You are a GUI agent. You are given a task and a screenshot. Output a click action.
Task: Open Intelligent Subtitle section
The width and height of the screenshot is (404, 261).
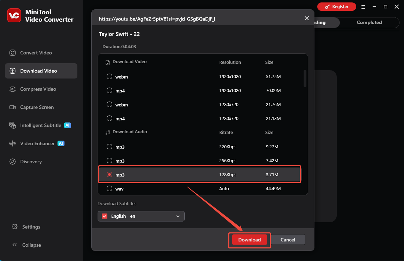coord(41,125)
